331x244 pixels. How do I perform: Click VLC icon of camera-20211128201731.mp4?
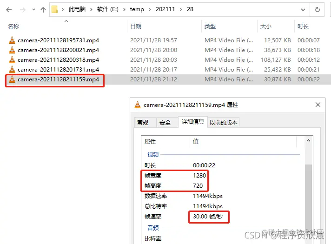click(x=12, y=69)
